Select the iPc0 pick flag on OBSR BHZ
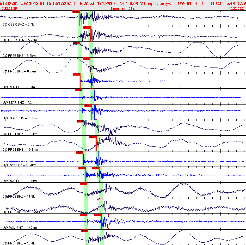The image size is (246, 245). point(76,12)
